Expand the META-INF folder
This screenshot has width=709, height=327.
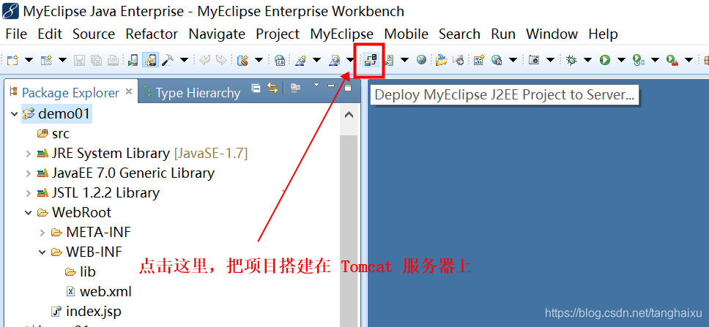(x=42, y=233)
